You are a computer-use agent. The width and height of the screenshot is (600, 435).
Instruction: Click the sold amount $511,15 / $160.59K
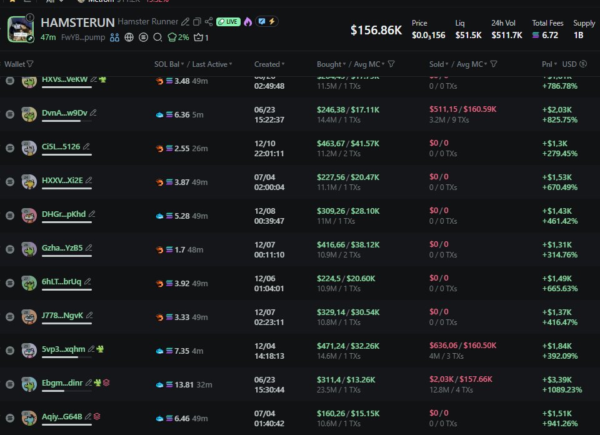pyautogui.click(x=462, y=109)
